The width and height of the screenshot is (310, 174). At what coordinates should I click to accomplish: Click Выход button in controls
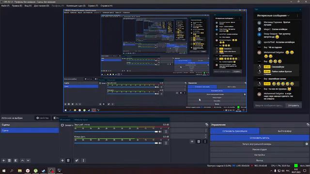click(260, 160)
